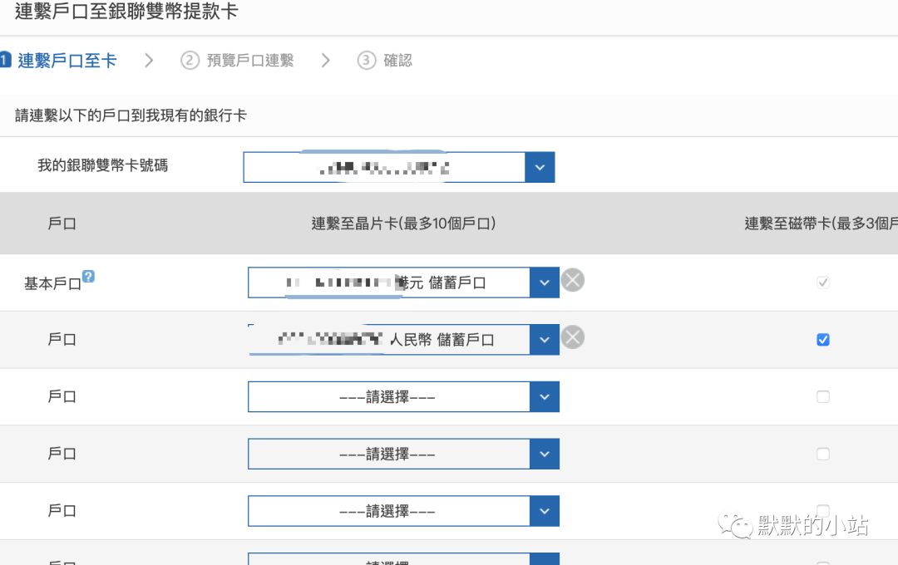Expand the first ---請選擇--- account dropdown
The height and width of the screenshot is (565, 898).
click(x=545, y=396)
